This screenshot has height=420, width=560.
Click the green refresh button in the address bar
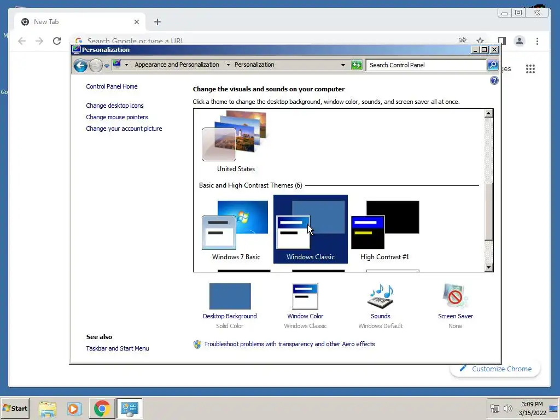click(x=357, y=65)
